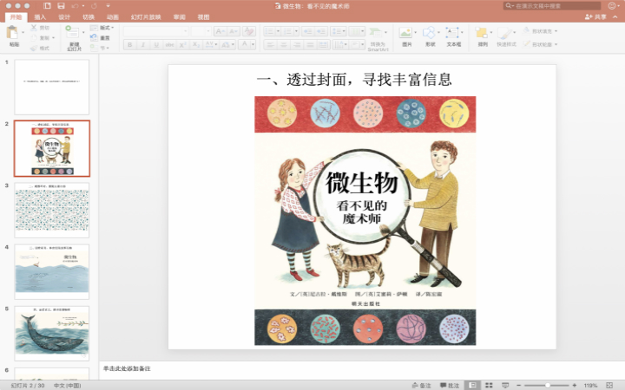Toggle Subscript formatting
The height and width of the screenshot is (390, 625).
(x=196, y=44)
